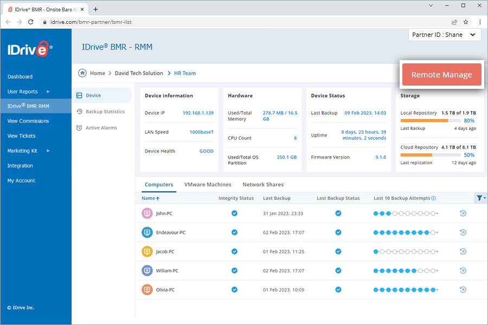Click Endeavour-PC integrity status check icon
The height and width of the screenshot is (325, 488).
tap(234, 232)
